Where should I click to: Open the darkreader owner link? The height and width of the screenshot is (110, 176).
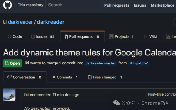(x=21, y=22)
